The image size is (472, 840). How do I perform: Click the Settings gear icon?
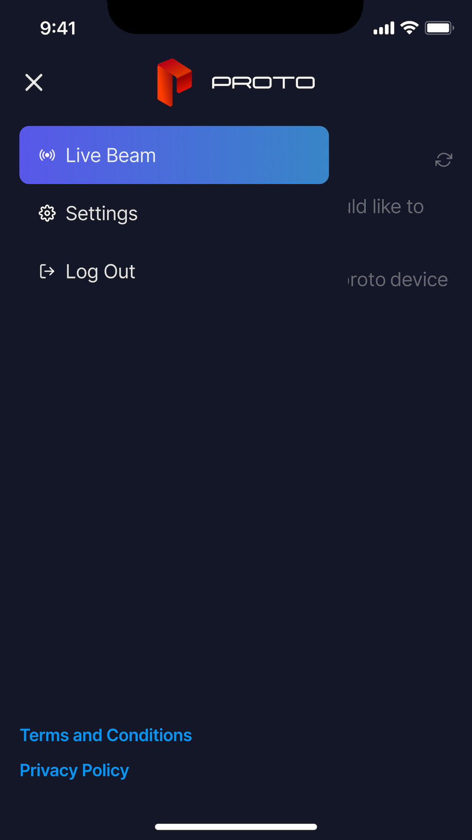[x=47, y=214]
